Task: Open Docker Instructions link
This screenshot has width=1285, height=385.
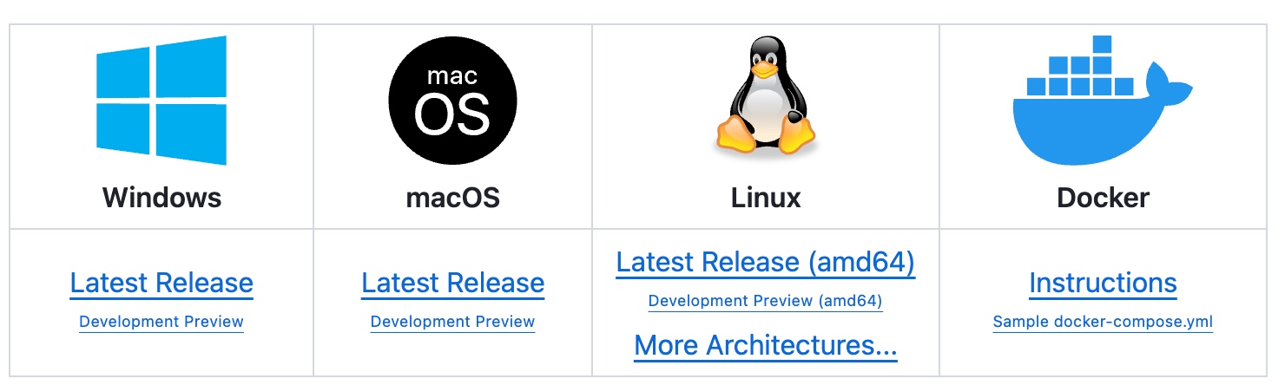Action: pos(1103,283)
